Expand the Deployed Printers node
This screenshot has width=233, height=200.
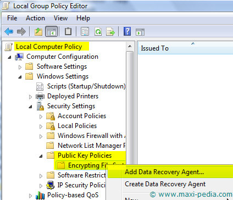click(30, 97)
